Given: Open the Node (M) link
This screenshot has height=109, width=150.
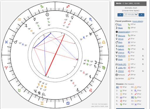Looking at the screenshot, I should 122,64.
